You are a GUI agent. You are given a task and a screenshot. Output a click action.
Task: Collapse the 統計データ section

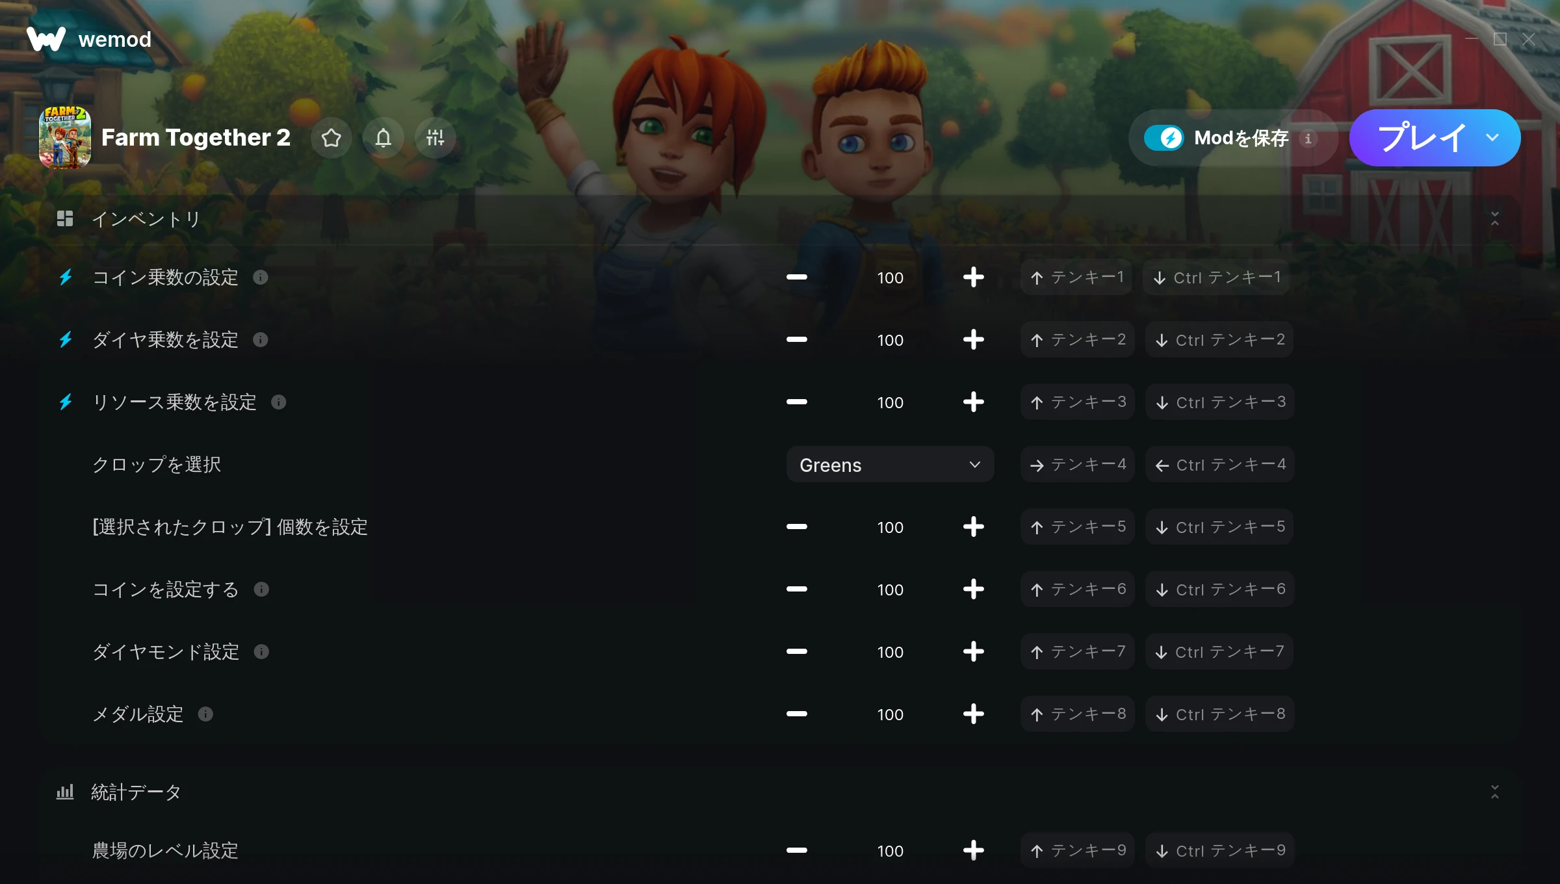(x=1494, y=792)
